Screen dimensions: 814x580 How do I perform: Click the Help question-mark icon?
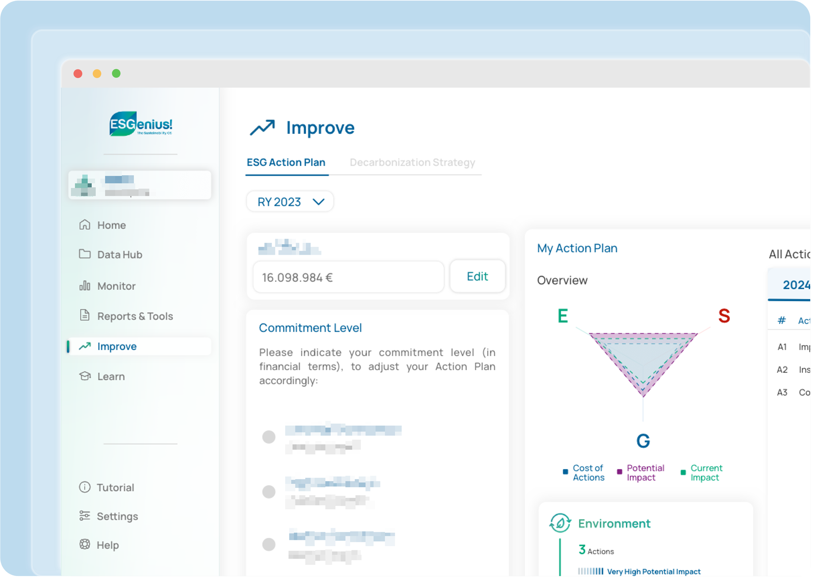84,544
